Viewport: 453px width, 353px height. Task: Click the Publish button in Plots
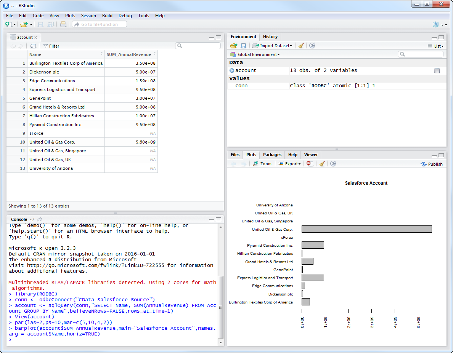click(x=432, y=164)
